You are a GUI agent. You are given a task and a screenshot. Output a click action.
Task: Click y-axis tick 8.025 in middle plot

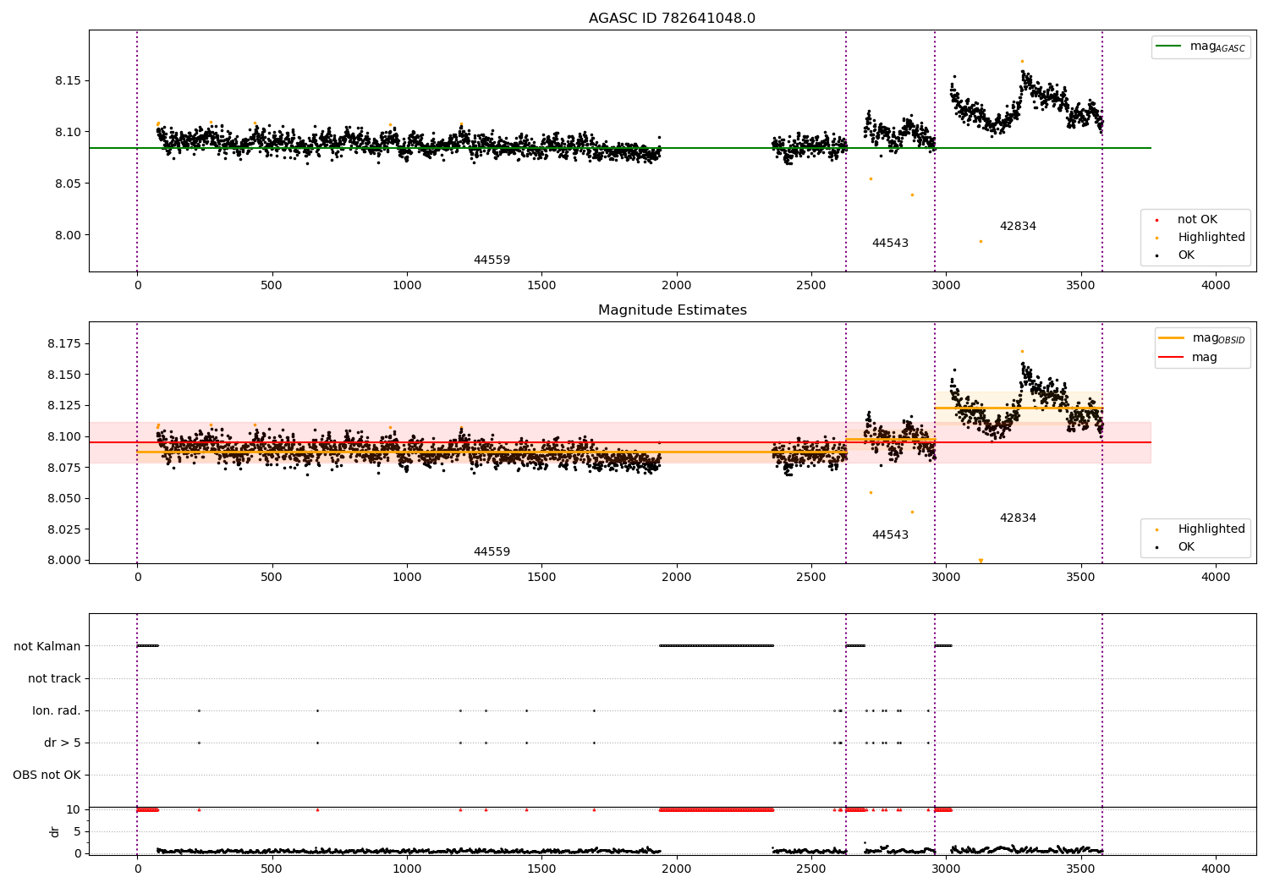click(x=64, y=529)
